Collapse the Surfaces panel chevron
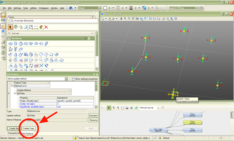Viewport: 234px width, 141px height. (92, 38)
